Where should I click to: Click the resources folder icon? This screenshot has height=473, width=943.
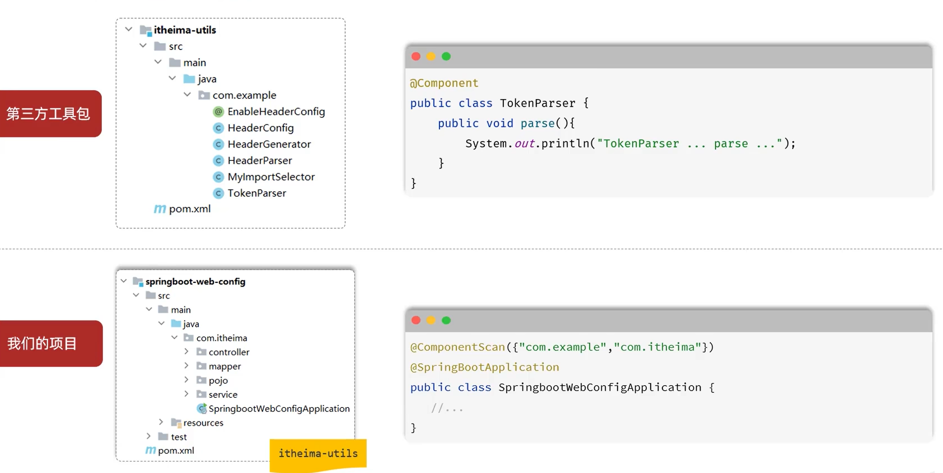point(176,423)
